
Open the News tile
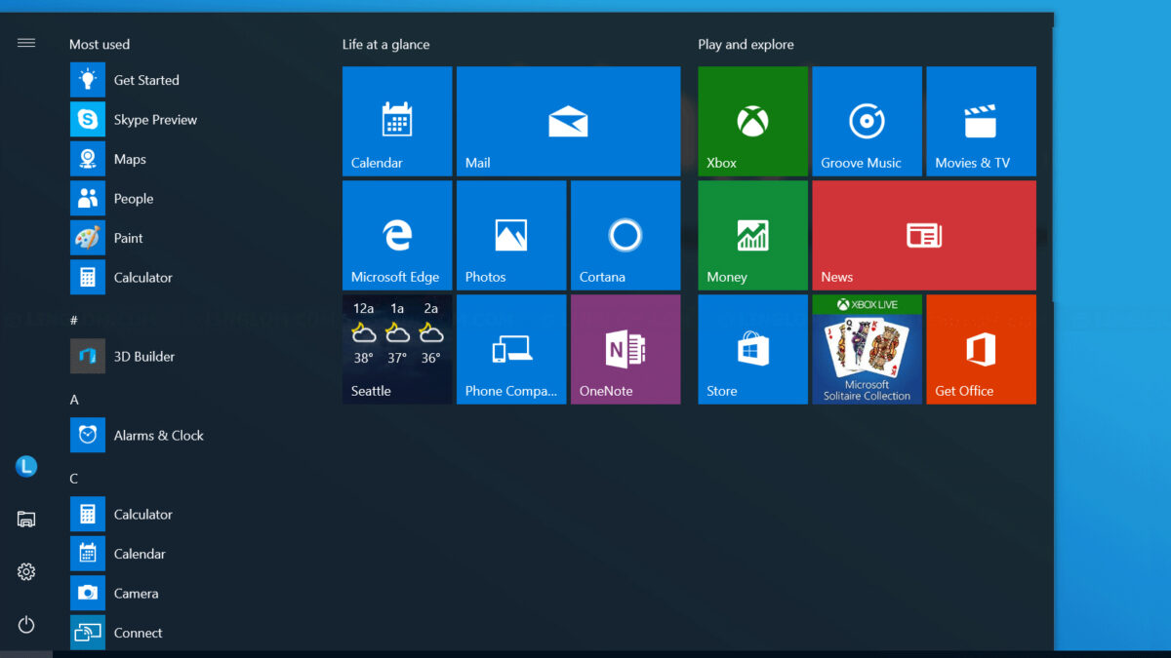923,235
